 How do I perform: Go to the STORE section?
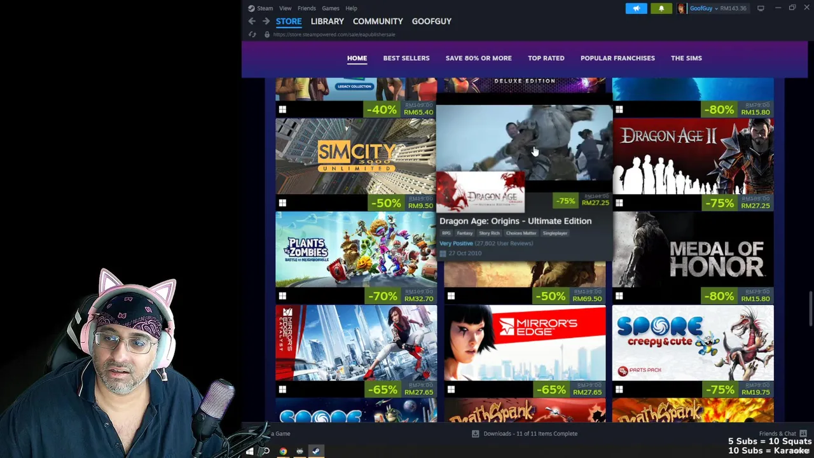click(x=289, y=21)
